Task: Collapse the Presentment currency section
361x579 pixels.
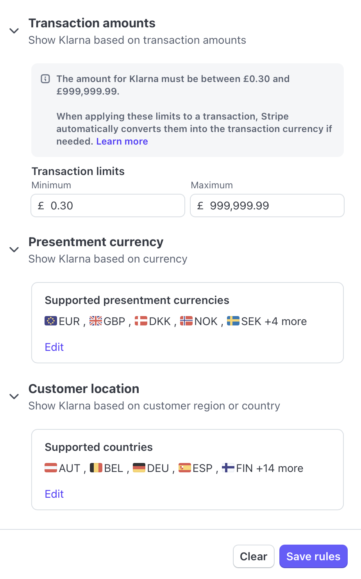Action: (14, 250)
